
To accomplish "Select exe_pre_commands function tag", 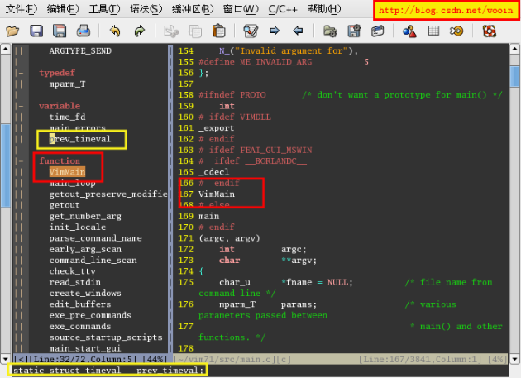I will (x=90, y=315).
